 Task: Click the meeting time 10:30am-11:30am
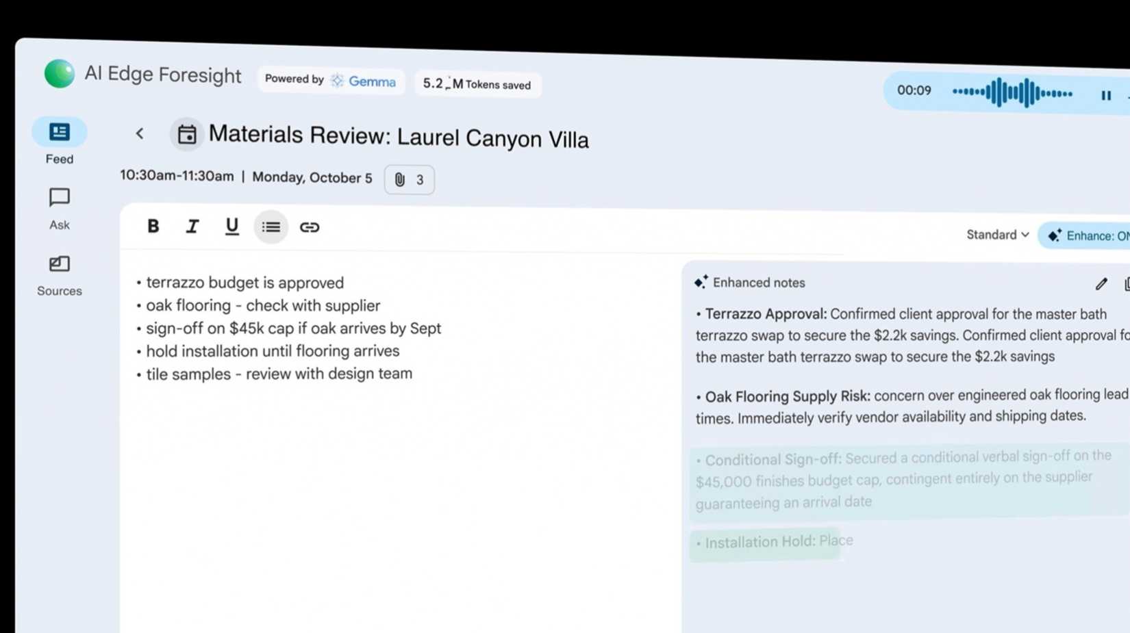(x=177, y=176)
